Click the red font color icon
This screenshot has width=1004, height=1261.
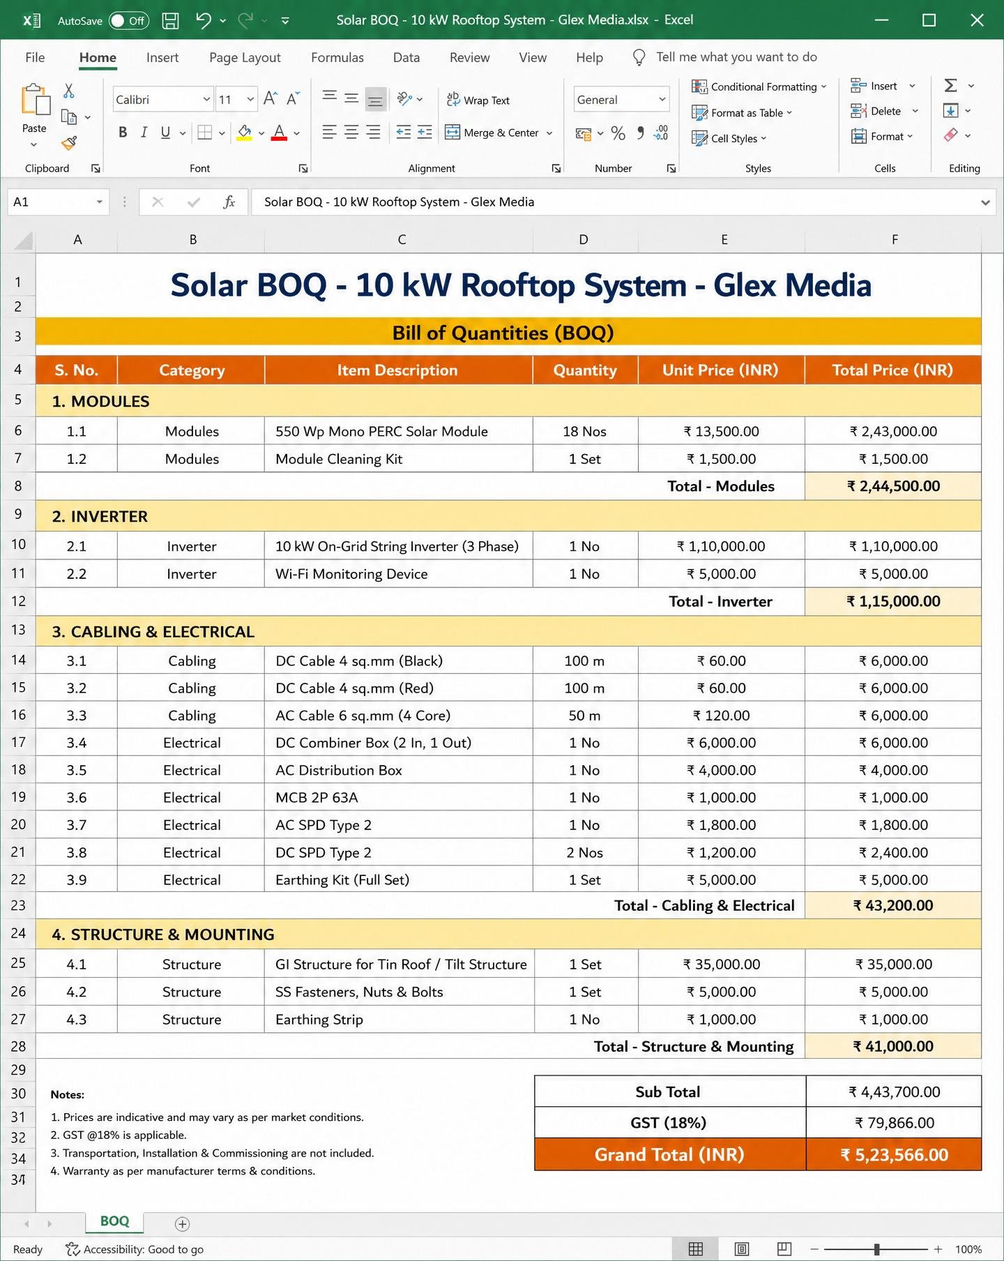pos(279,133)
